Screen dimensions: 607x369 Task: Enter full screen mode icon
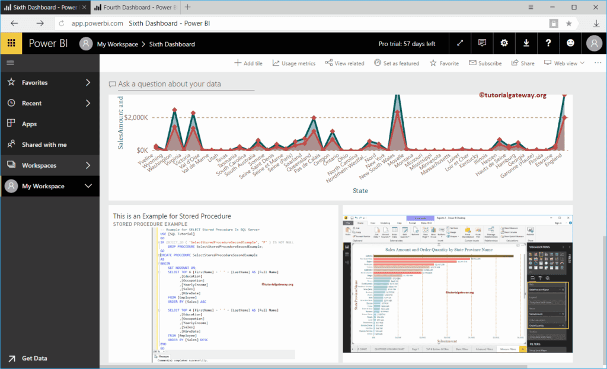point(460,43)
